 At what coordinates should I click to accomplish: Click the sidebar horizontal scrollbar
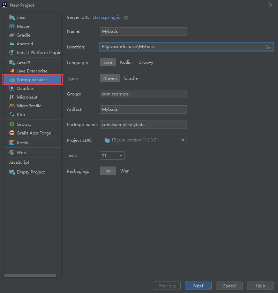coord(30,276)
